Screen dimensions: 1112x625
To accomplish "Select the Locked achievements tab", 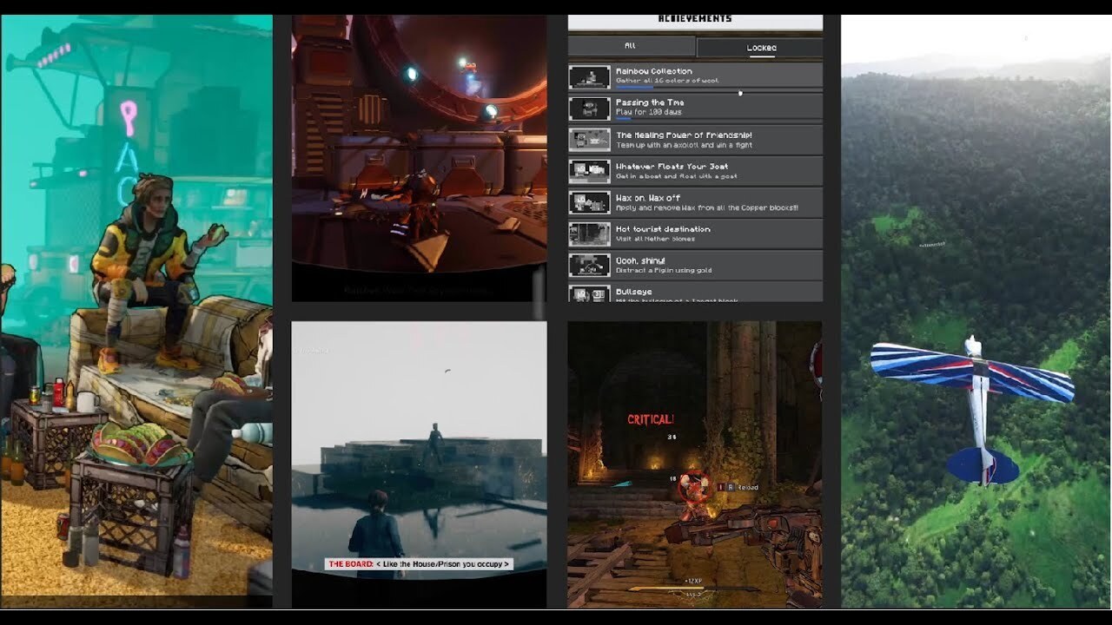I will [x=760, y=48].
